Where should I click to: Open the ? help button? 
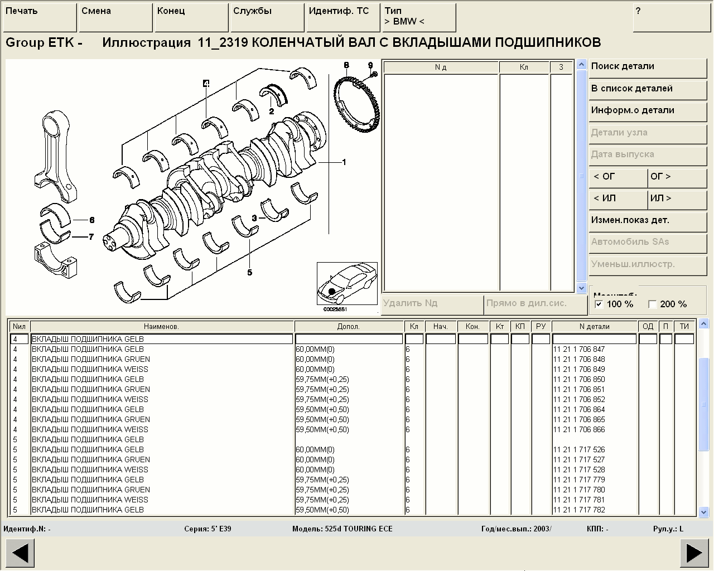click(x=672, y=17)
